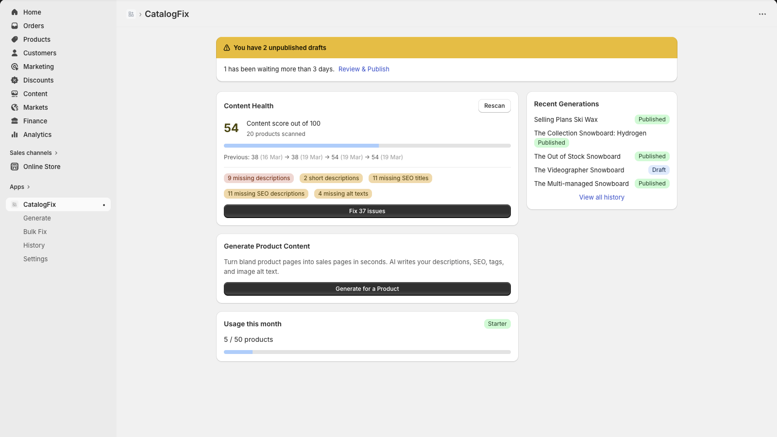This screenshot has height=437, width=777.
Task: Switch to the Bulk Fix page
Action: (35, 232)
